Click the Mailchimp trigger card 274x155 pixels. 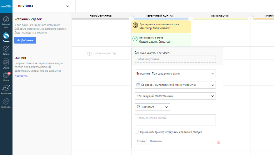(161, 26)
